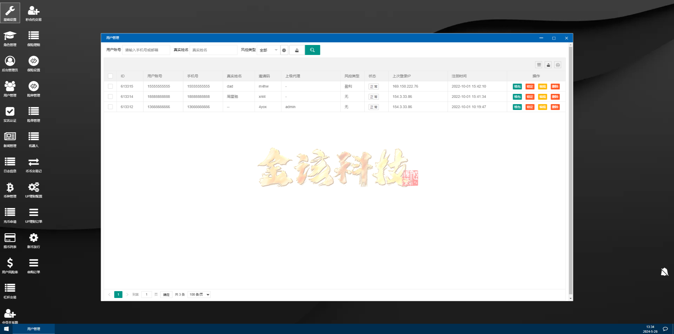This screenshot has width=674, height=334.
Task: Click the window's vertical scrollbar
Action: click(x=571, y=170)
